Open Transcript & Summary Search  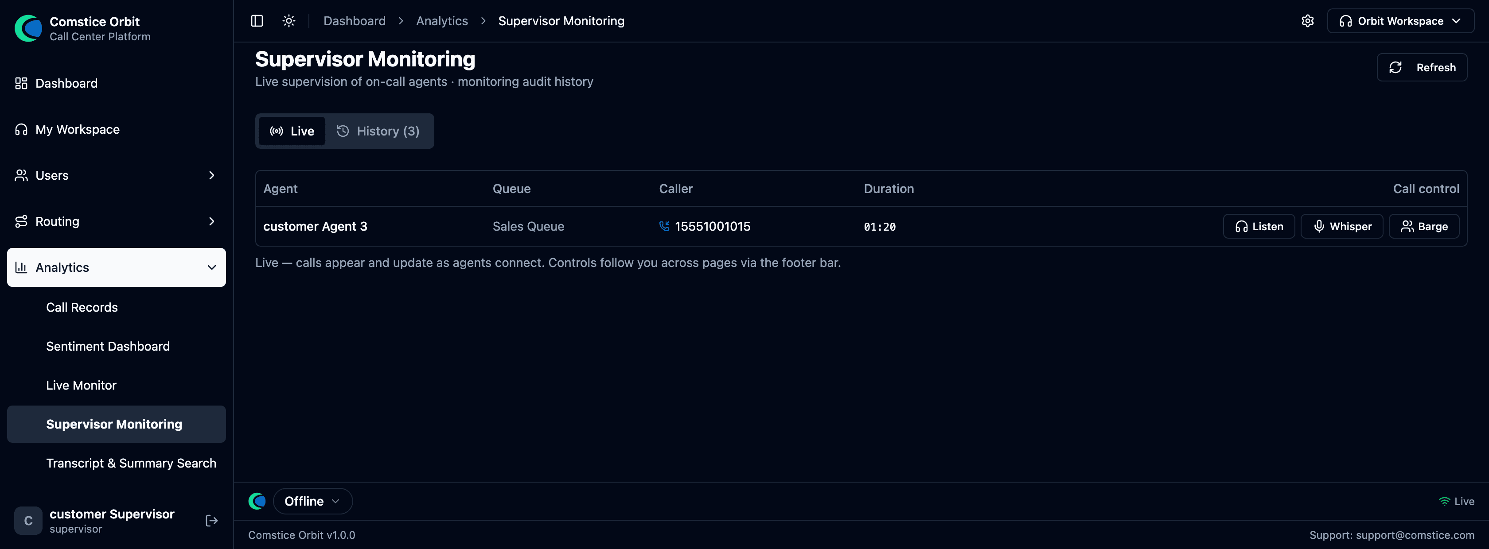tap(131, 463)
